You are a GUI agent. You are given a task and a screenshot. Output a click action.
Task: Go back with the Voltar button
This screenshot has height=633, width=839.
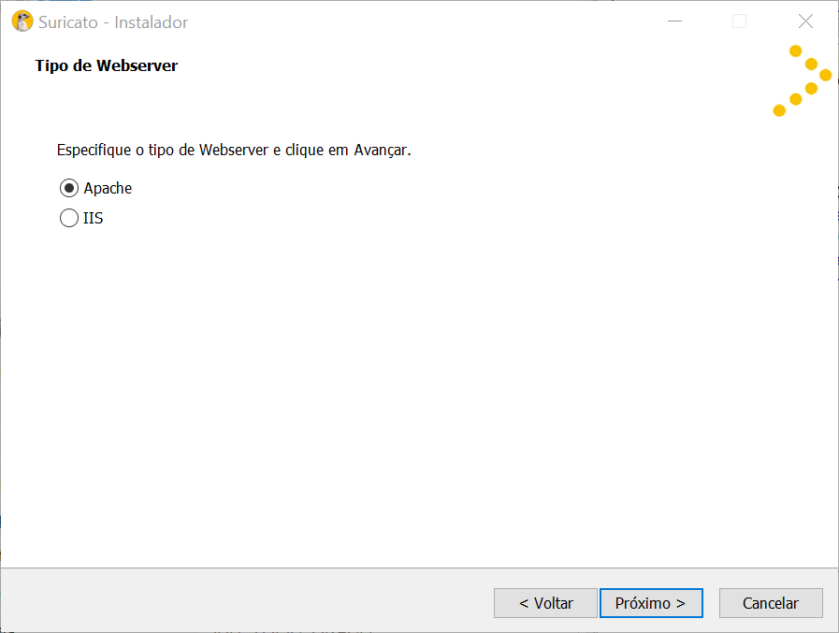coord(545,604)
